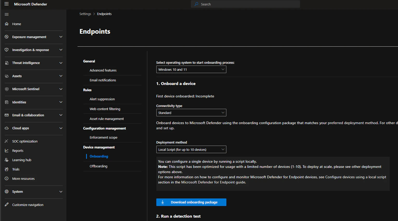Click the System gear icon
The image size is (398, 221).
tap(7, 191)
